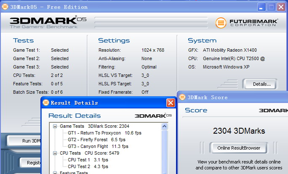The image size is (288, 174).
Task: Collapse the CPU Tests tree node
Action: coord(55,153)
